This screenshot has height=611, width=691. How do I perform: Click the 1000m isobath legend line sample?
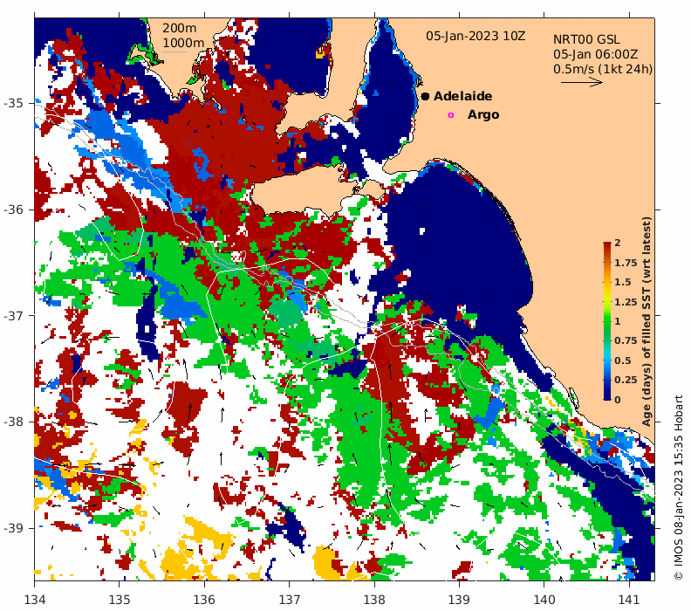[x=174, y=52]
